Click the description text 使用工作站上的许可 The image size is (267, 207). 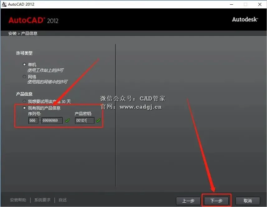45,70
